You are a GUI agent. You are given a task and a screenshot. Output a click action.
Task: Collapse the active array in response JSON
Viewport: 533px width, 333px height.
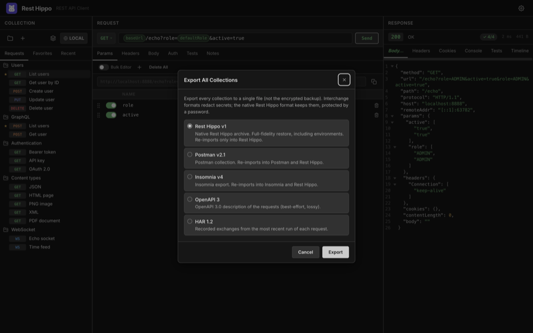click(392, 122)
